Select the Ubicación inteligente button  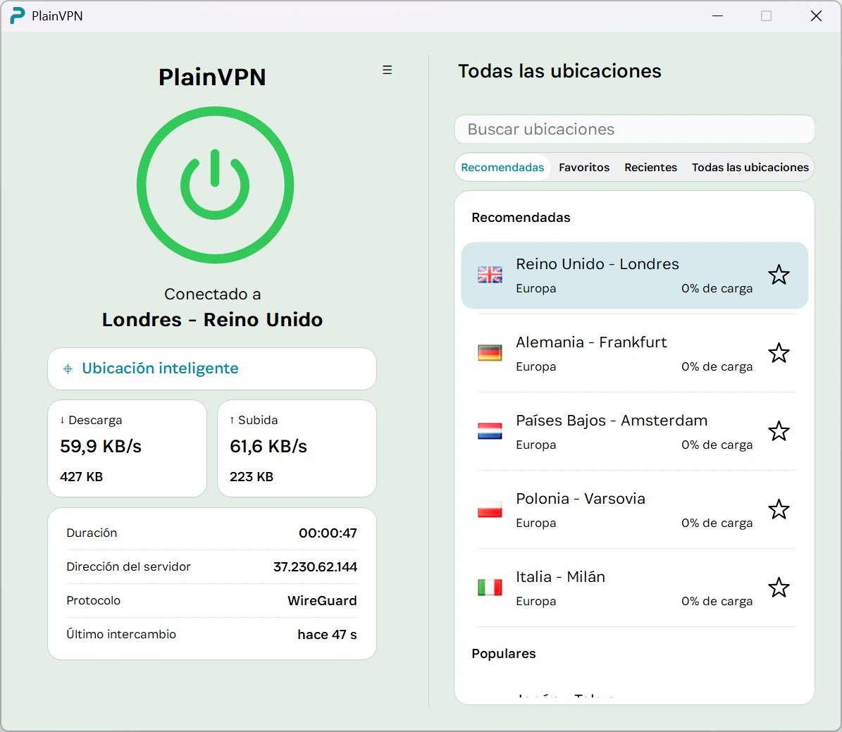tap(212, 369)
